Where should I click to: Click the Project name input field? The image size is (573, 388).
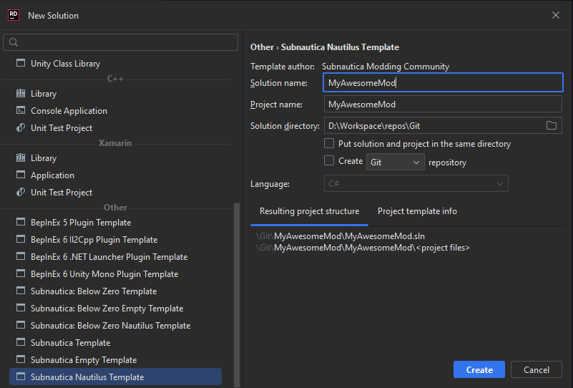[442, 105]
